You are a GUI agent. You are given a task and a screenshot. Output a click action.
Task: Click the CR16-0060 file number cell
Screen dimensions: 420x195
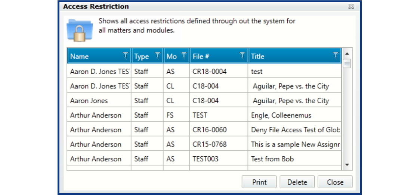tap(210, 130)
